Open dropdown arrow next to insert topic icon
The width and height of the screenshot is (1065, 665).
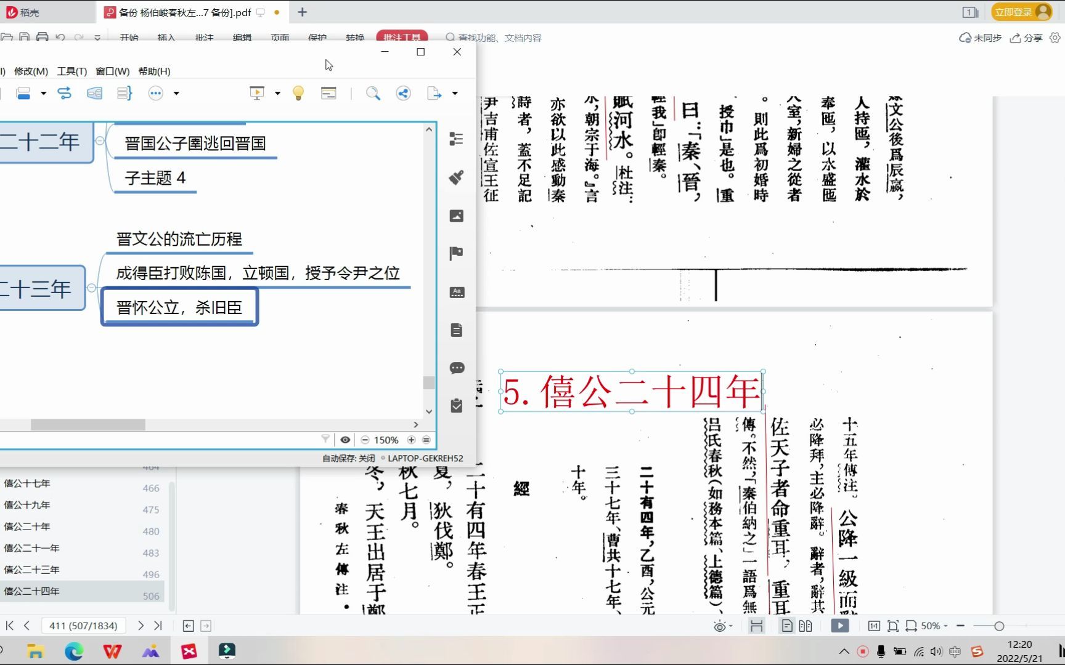44,94
